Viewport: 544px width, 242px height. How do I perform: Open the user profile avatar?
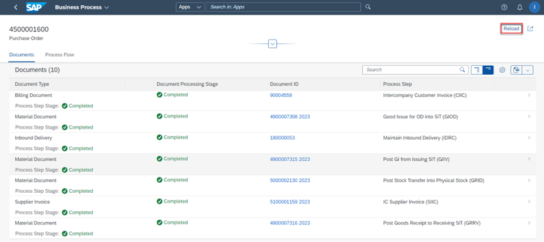(x=534, y=7)
